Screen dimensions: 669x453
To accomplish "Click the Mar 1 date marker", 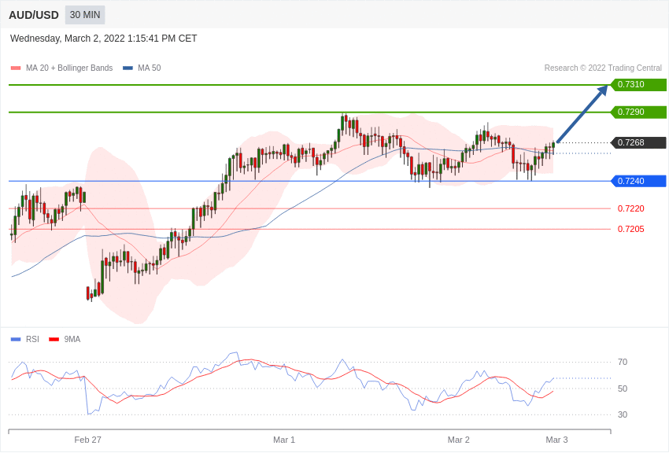I will coord(284,440).
